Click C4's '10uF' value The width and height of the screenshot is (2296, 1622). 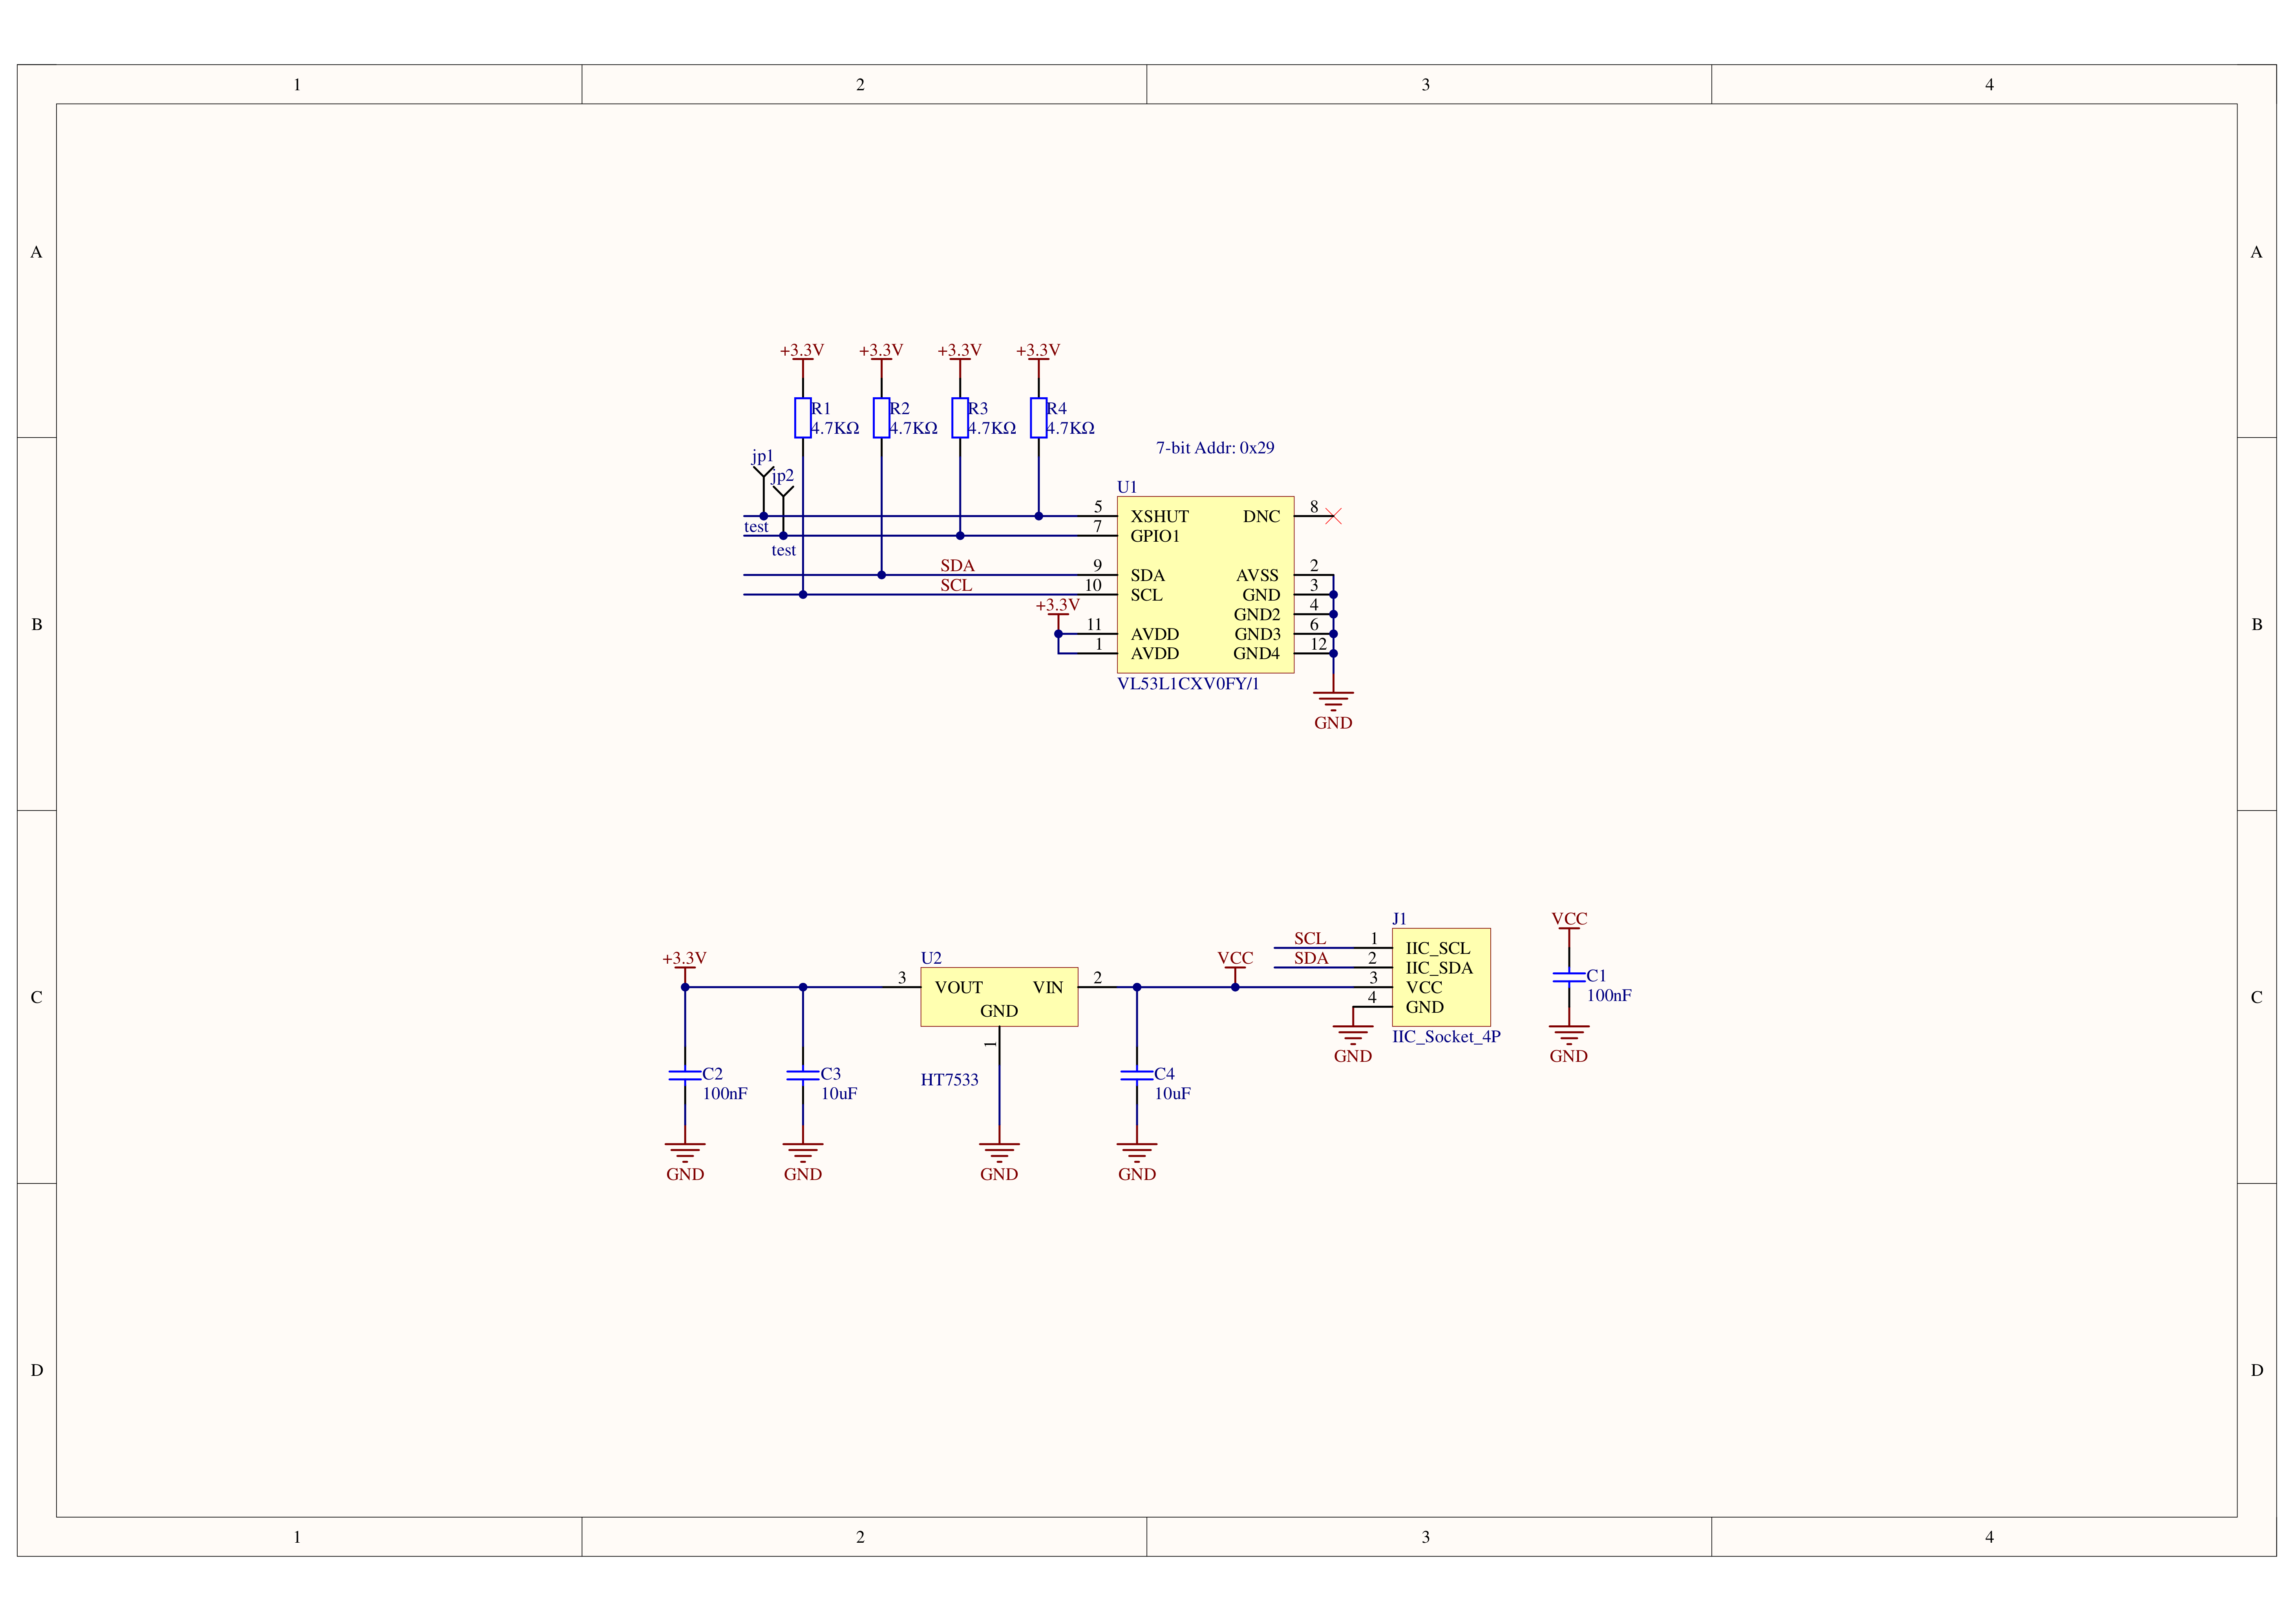(1173, 1094)
